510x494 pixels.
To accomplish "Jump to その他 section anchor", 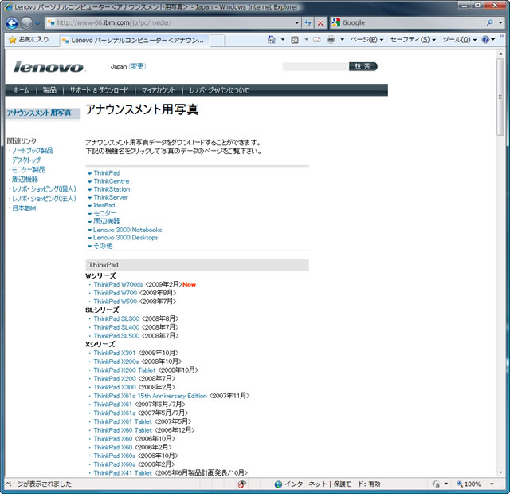I will tap(103, 246).
